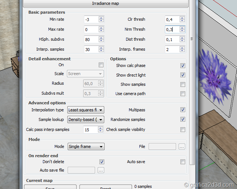Enable Detail enhancement On checkbox

click(x=101, y=65)
